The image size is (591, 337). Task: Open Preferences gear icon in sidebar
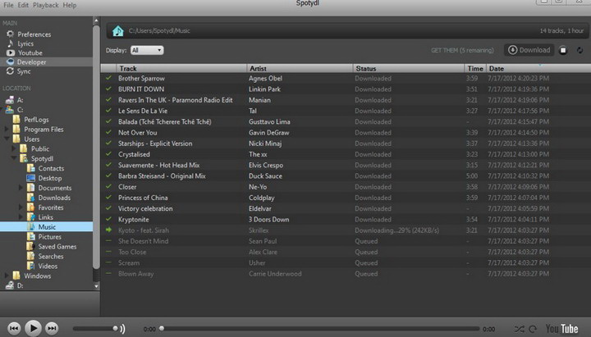[x=10, y=34]
